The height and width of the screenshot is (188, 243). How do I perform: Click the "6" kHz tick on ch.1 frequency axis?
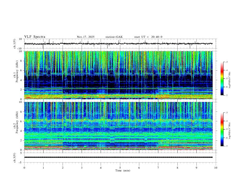pos(21,70)
